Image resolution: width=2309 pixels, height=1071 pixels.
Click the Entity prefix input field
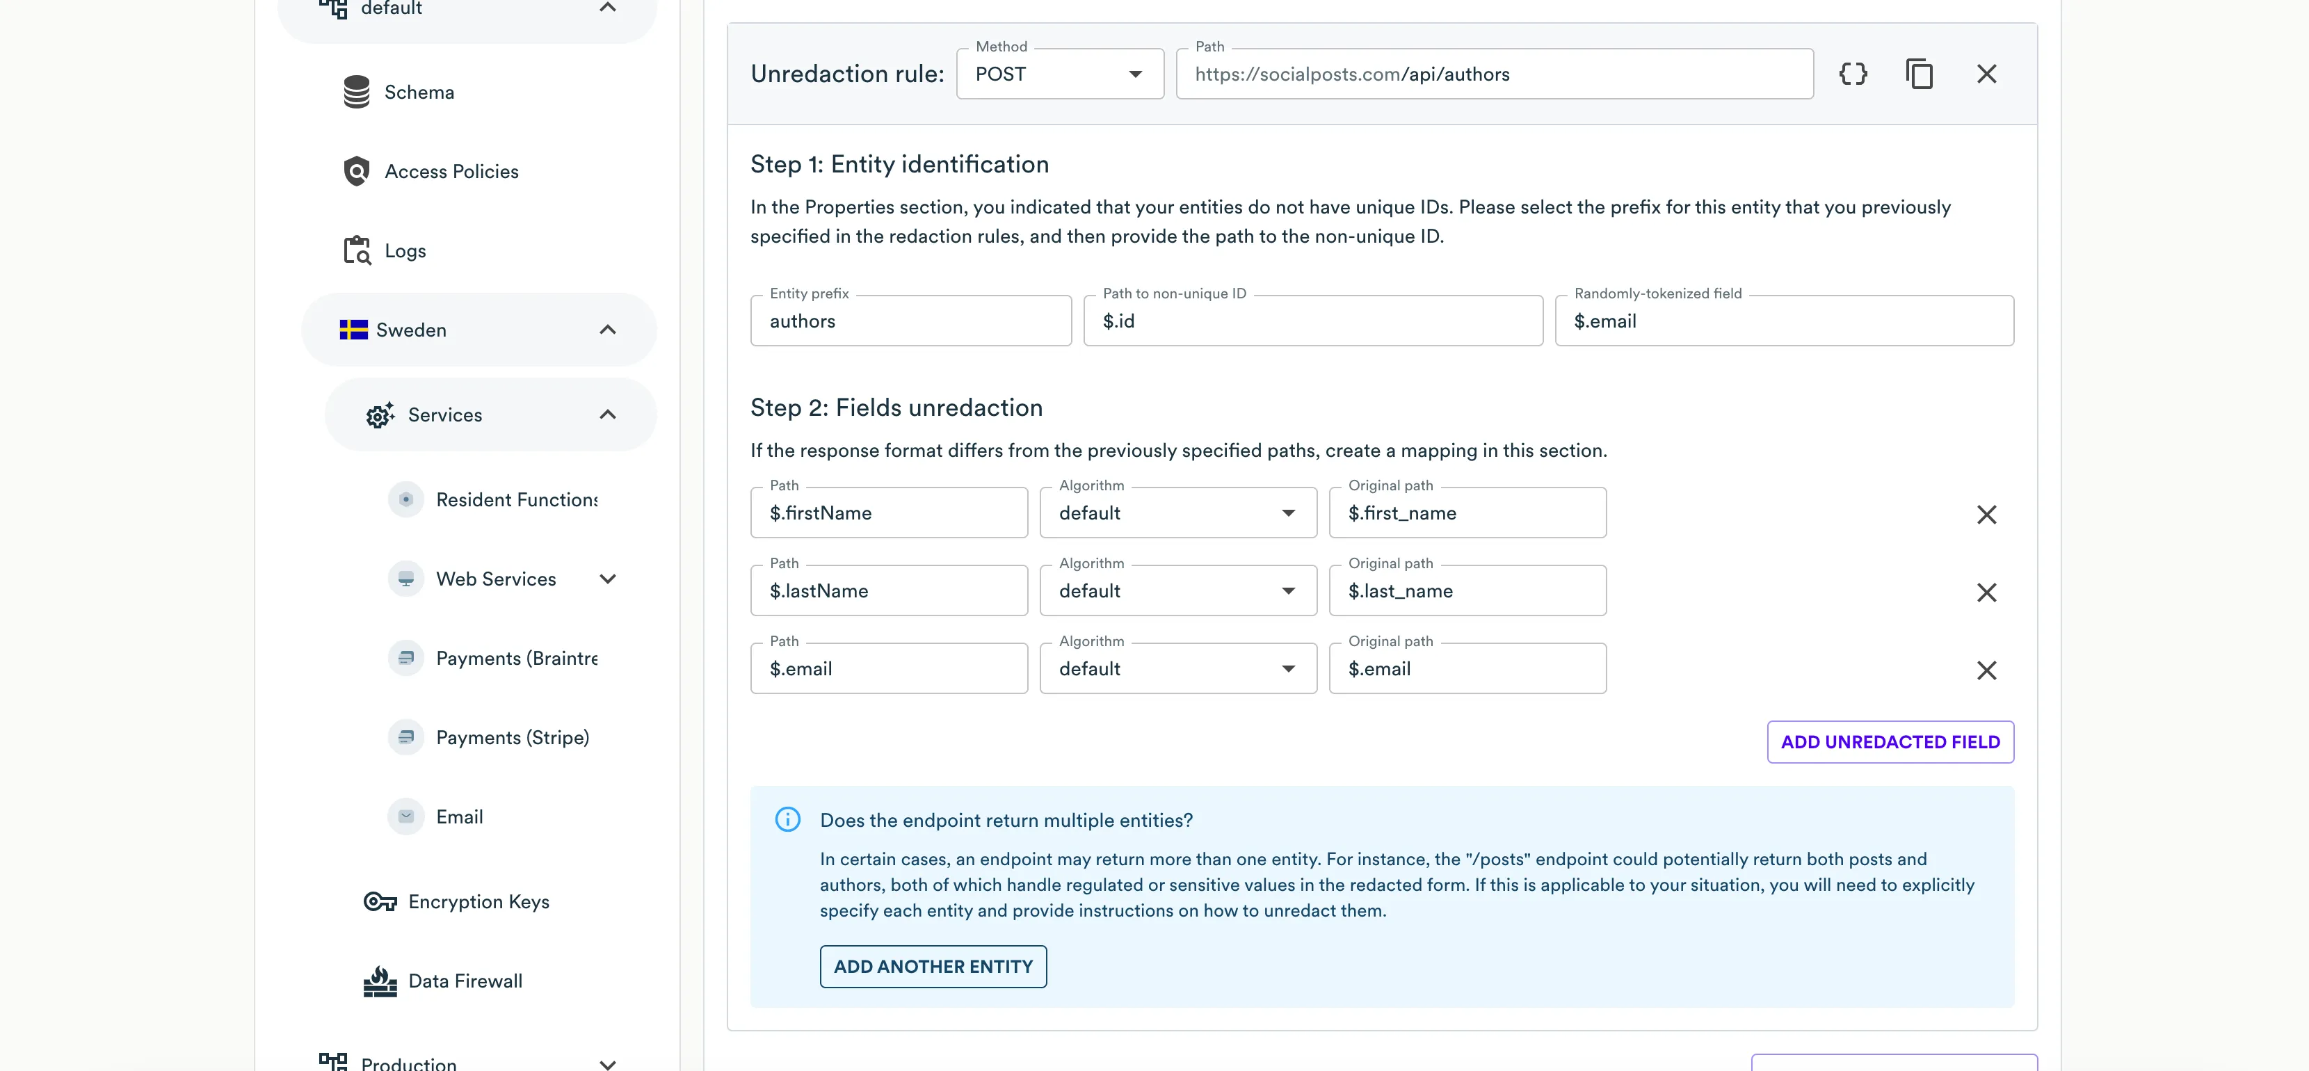point(910,322)
